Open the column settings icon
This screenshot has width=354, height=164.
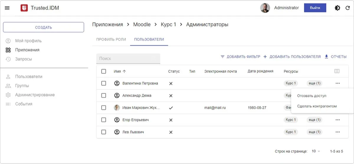(x=337, y=71)
